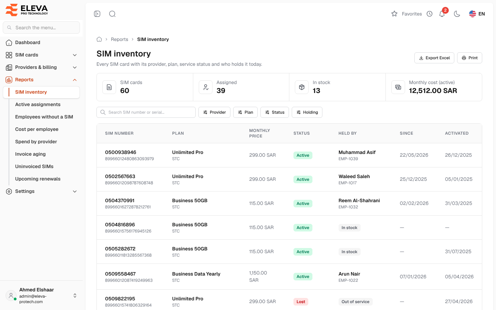Click the Monthly cost money icon
Screen dimensions: 496x310
click(398, 87)
